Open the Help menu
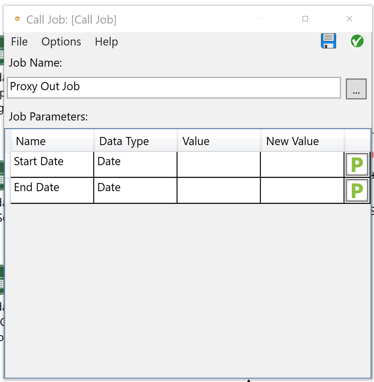Image resolution: width=374 pixels, height=382 pixels. 106,42
